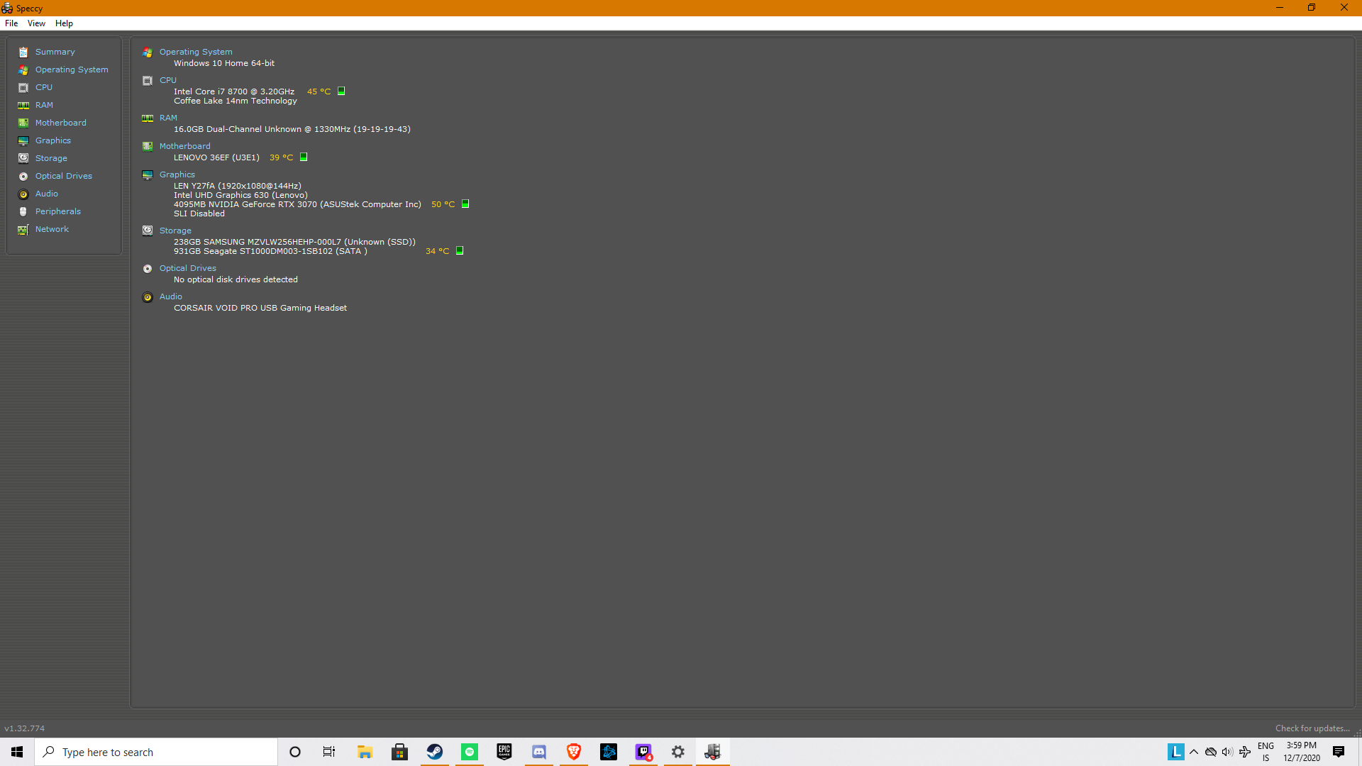Viewport: 1362px width, 766px height.
Task: Open the File menu
Action: (11, 23)
